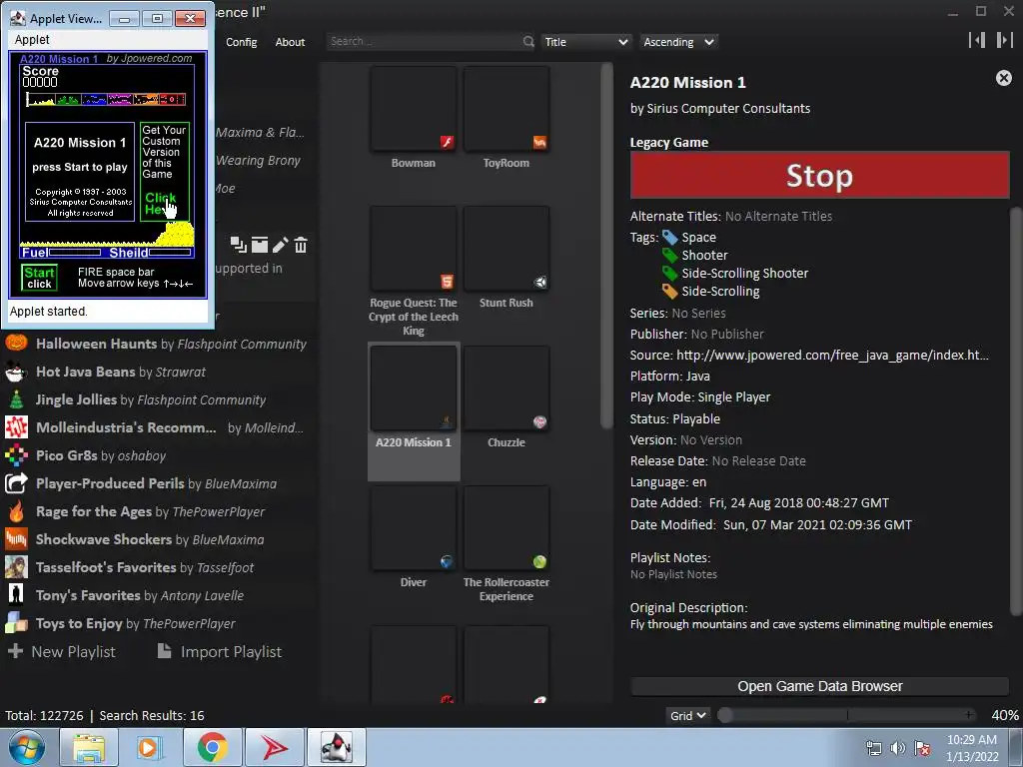Image resolution: width=1023 pixels, height=767 pixels.
Task: Click the Tasselfoot's Favorites avatar icon
Action: coord(16,567)
